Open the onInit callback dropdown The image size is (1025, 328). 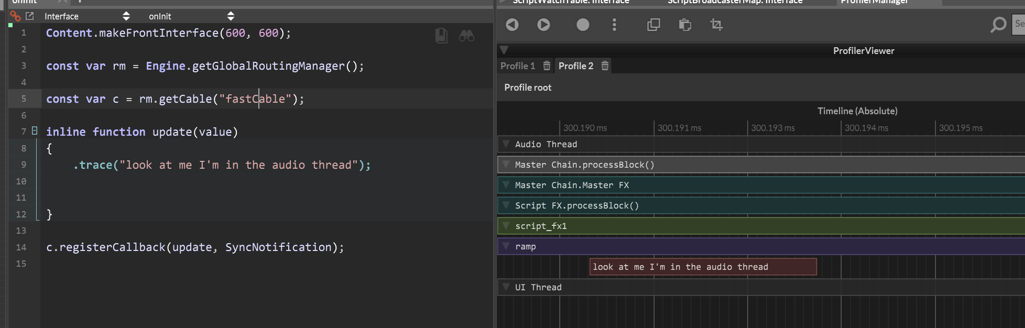[191, 16]
